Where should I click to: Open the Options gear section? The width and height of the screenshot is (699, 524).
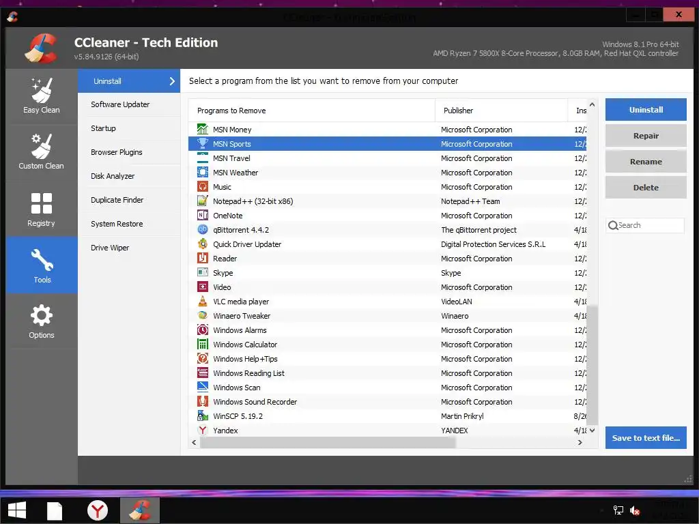coord(42,321)
